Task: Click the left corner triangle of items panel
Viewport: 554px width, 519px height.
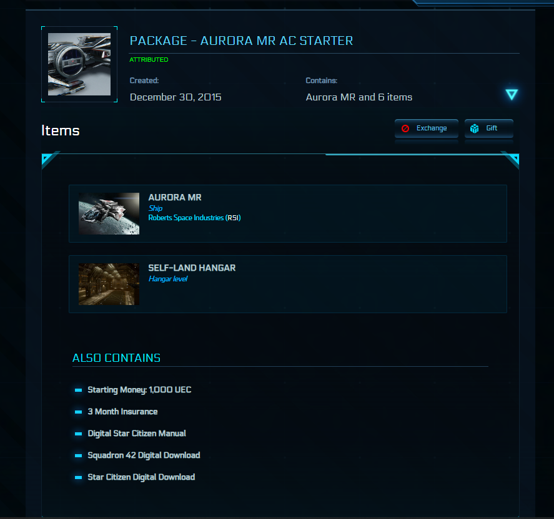Action: coord(47,159)
